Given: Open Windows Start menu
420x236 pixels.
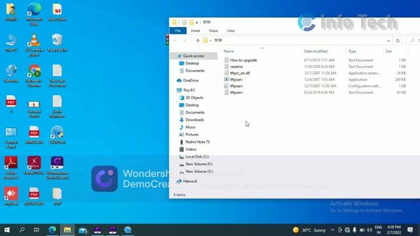Looking at the screenshot, I should (7, 230).
